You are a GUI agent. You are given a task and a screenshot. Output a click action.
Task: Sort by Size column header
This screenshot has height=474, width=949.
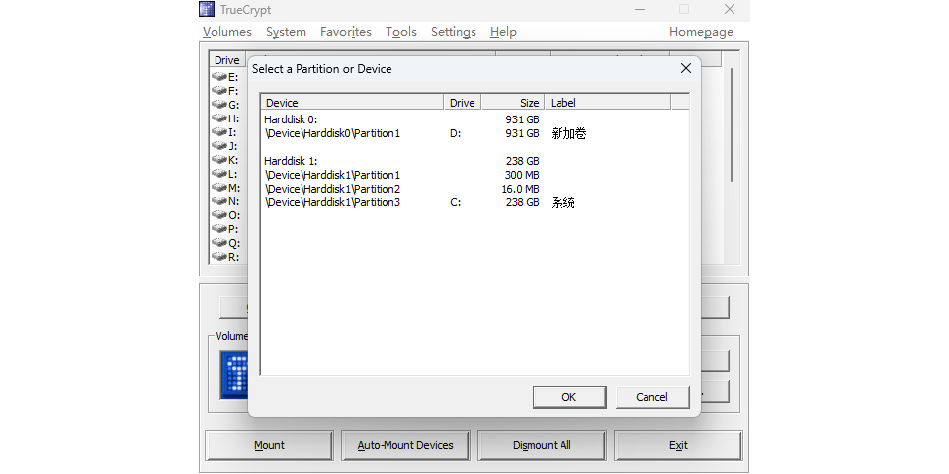pyautogui.click(x=513, y=102)
